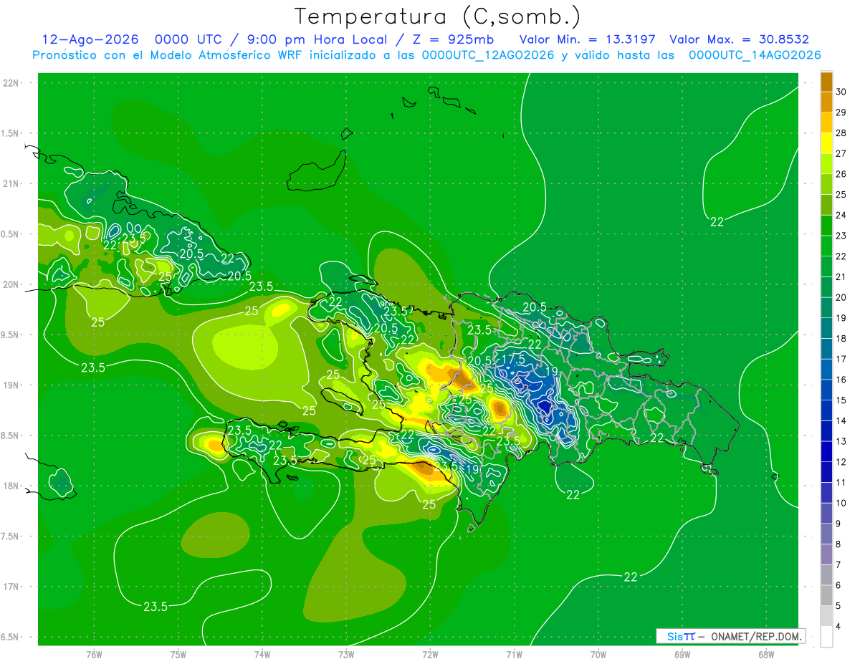Click the '17N' latitude axis label
860x664 pixels.
[x=11, y=587]
